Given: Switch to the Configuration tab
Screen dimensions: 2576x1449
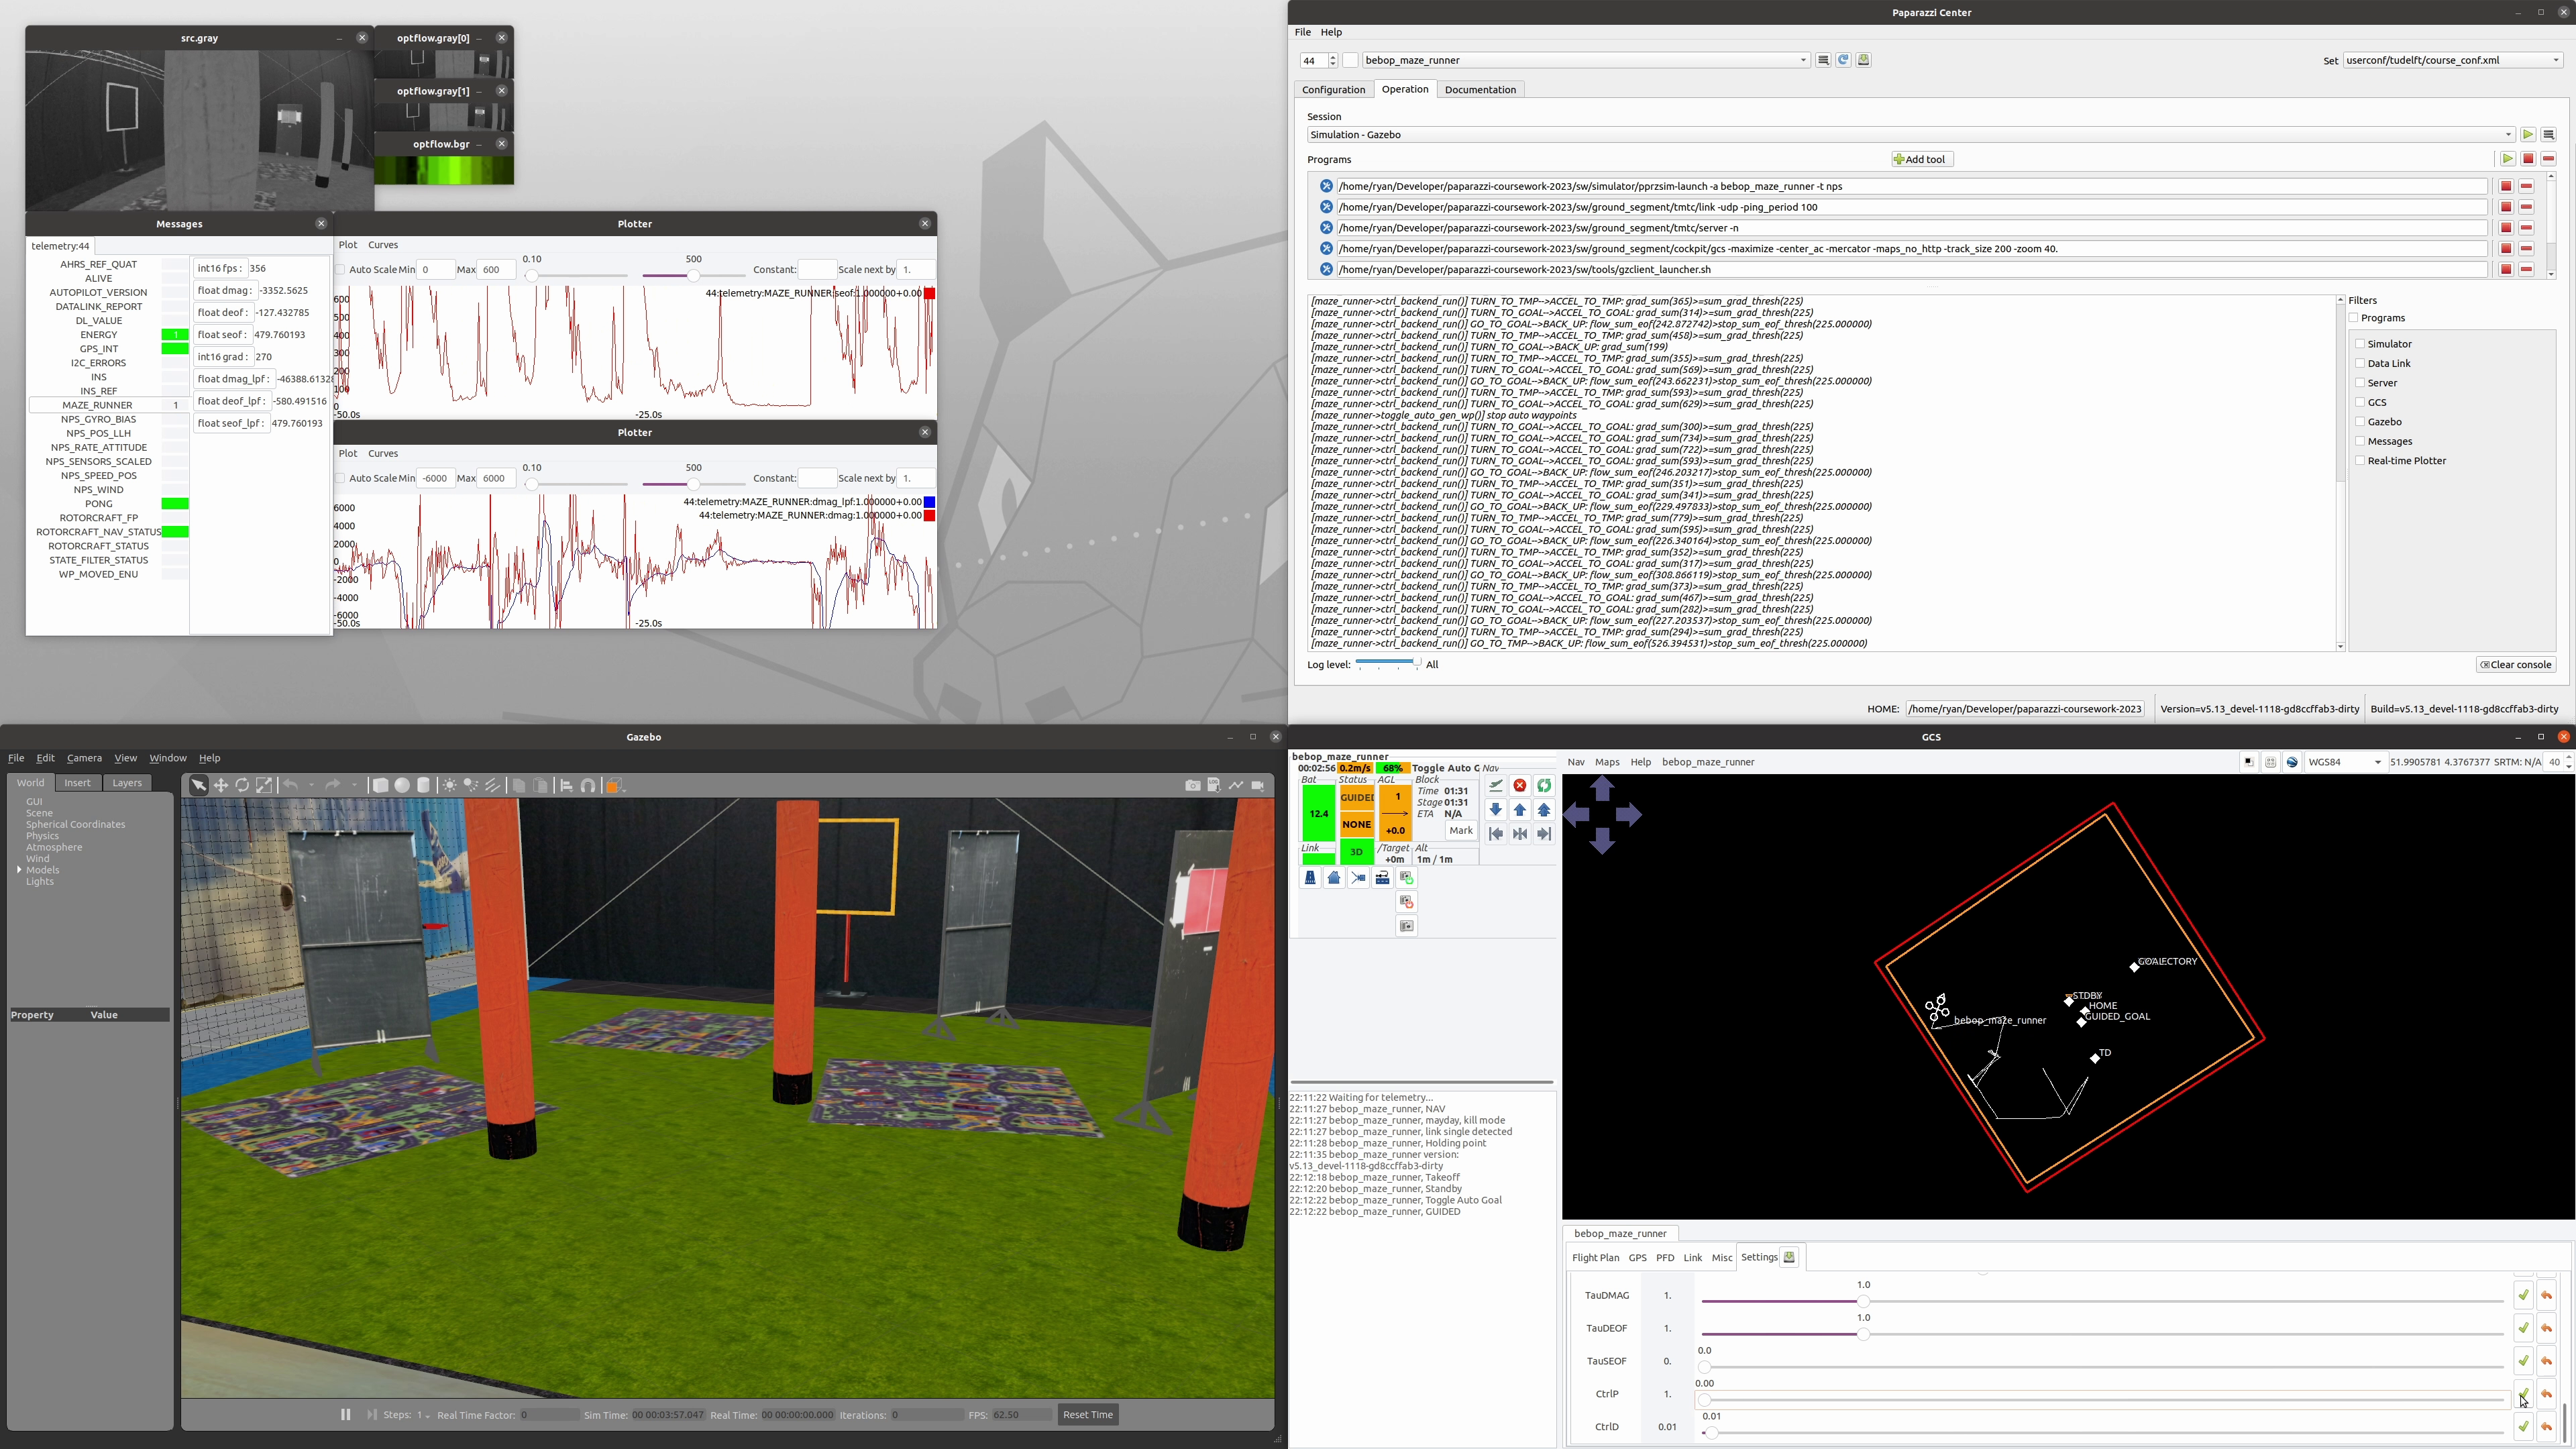Looking at the screenshot, I should coord(1333,89).
